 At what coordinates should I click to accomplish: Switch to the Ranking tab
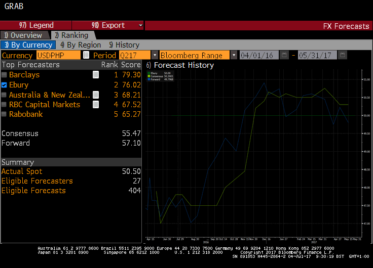(72, 35)
